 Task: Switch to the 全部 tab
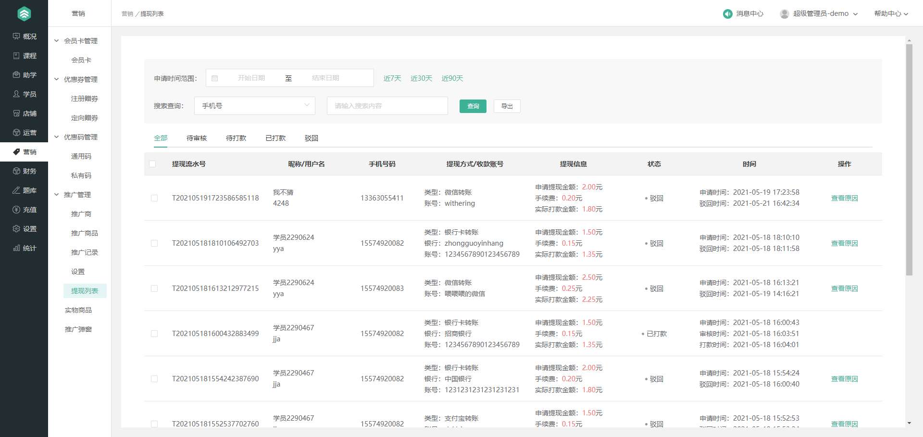click(x=161, y=138)
